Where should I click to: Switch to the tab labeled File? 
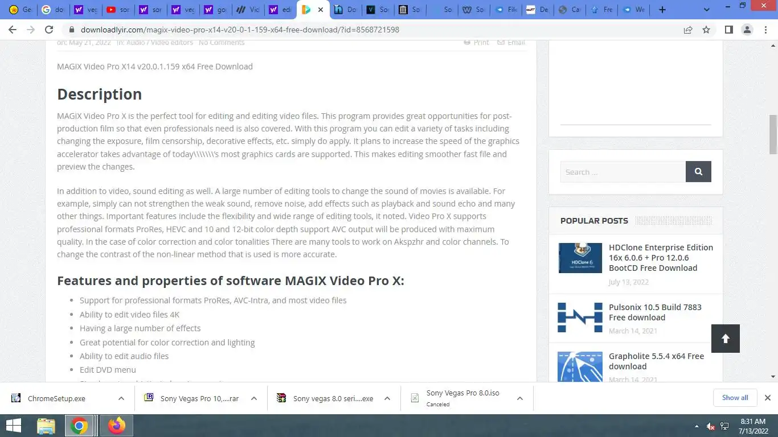point(506,10)
